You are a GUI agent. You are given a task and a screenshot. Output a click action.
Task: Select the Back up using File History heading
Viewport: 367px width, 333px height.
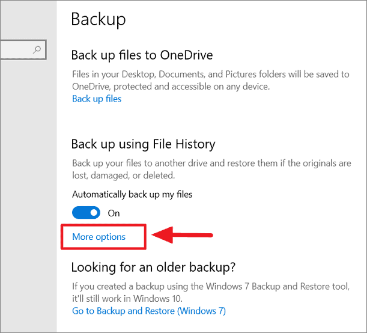click(x=143, y=144)
